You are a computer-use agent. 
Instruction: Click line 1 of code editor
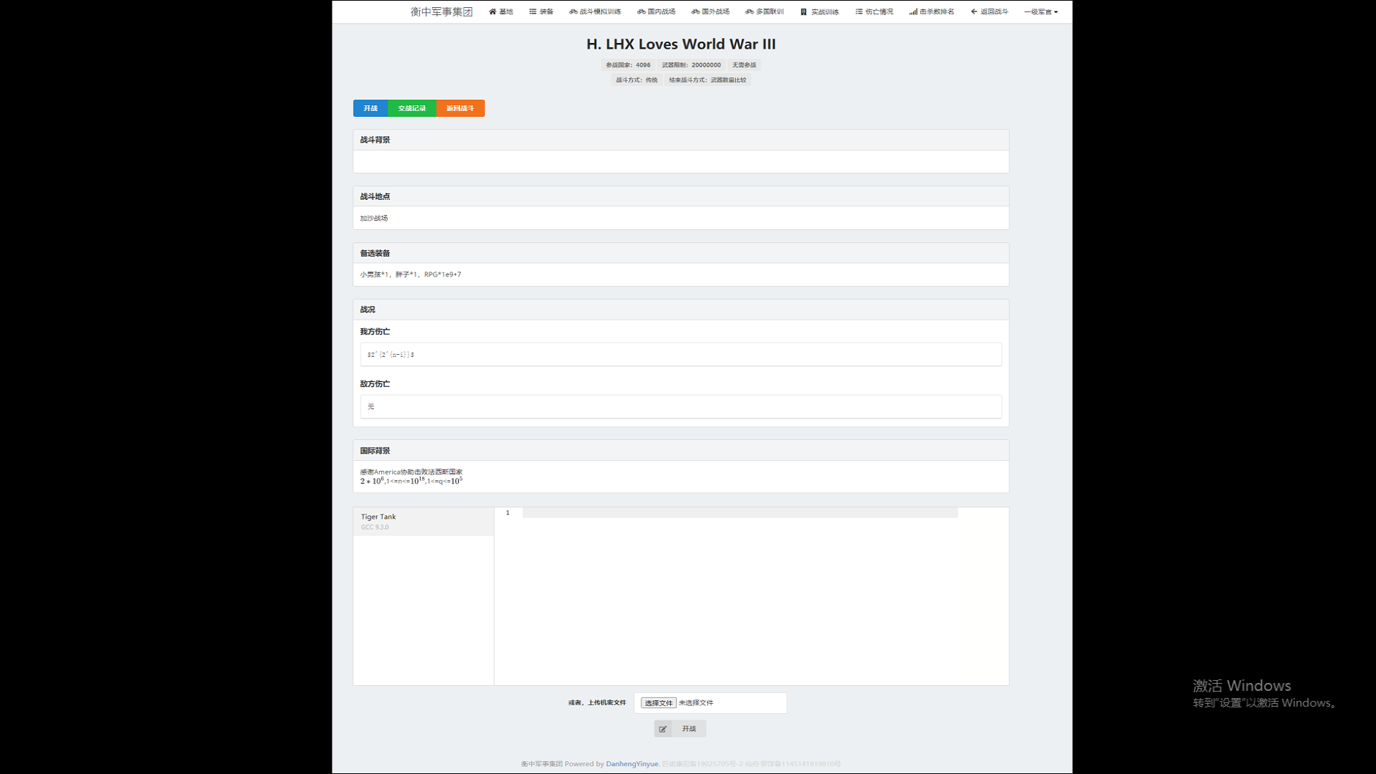pyautogui.click(x=738, y=512)
